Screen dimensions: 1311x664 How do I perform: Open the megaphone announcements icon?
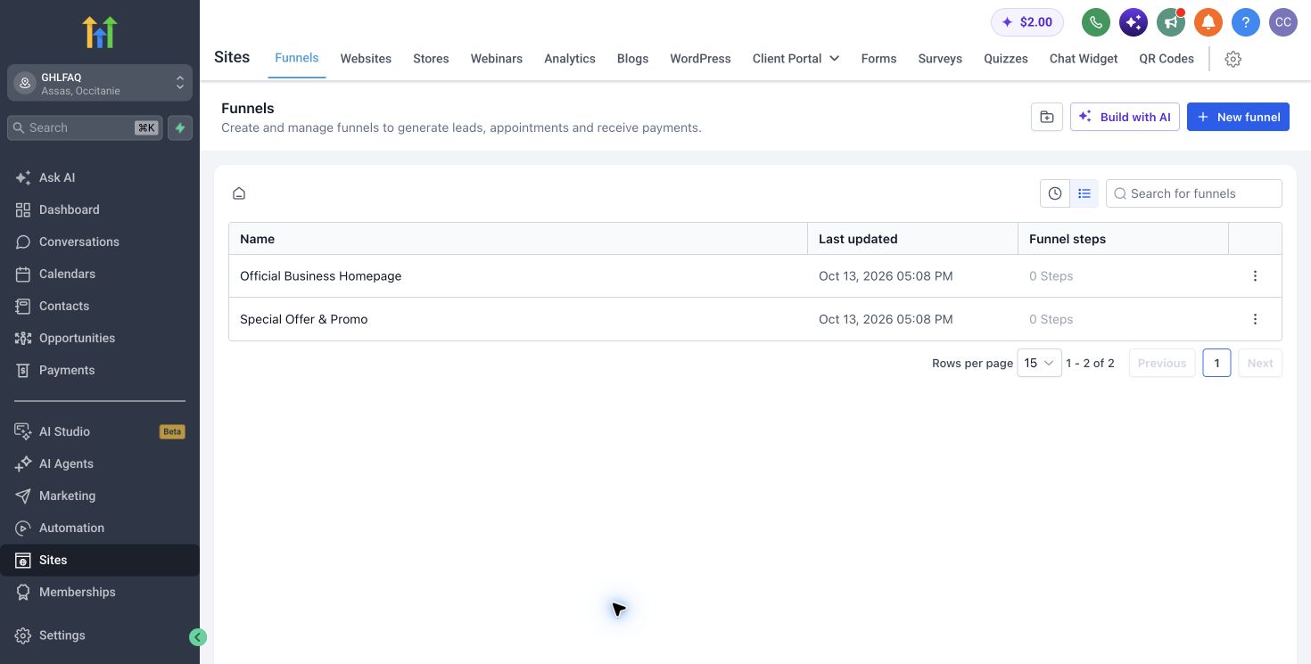(x=1171, y=22)
